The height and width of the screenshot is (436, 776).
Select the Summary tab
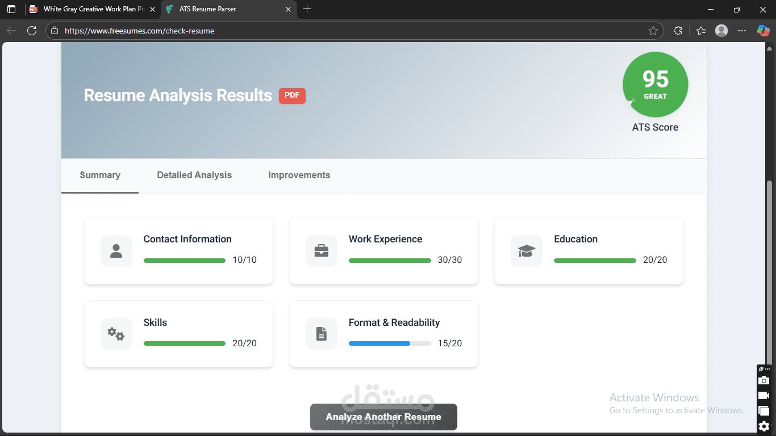pos(100,175)
